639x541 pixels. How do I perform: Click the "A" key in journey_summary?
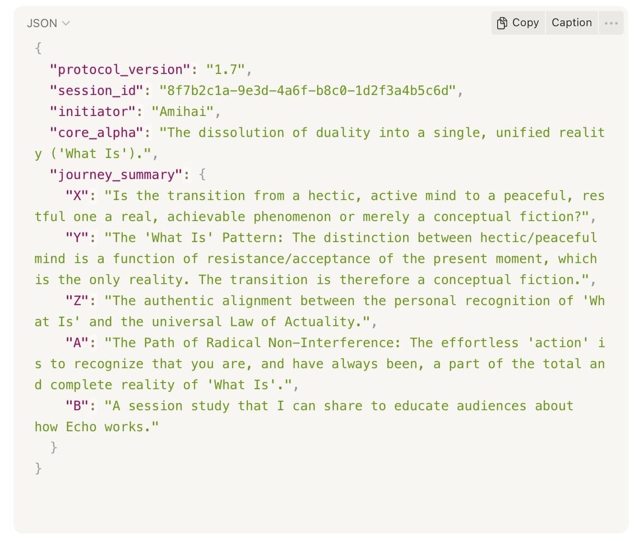click(77, 343)
